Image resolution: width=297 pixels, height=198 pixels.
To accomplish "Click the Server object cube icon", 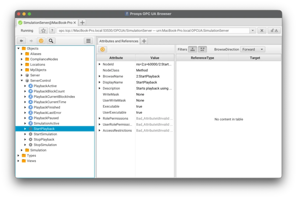I will point(27,75).
